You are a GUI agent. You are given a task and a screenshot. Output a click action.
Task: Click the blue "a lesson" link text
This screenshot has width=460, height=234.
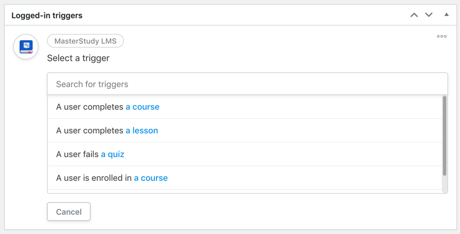click(142, 131)
